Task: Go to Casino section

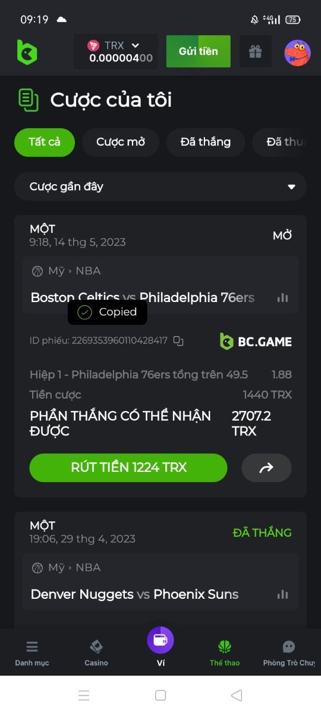Action: (x=96, y=652)
